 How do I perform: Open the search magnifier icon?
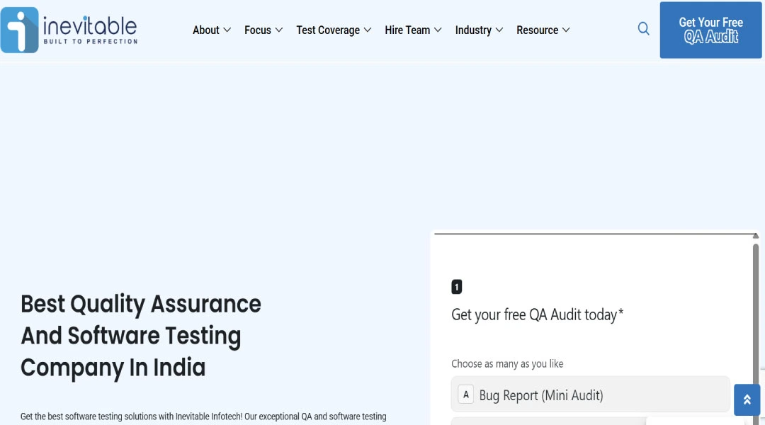point(643,29)
